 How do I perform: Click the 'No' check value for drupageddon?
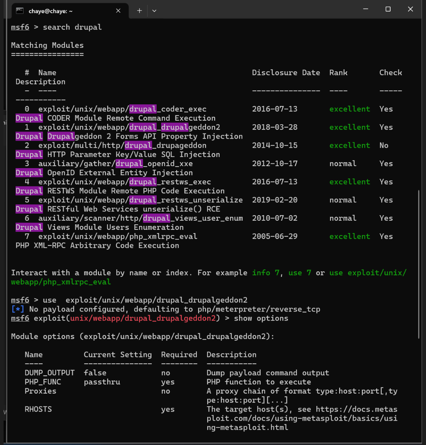click(384, 145)
